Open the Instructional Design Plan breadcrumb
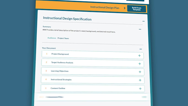 coord(105,7)
